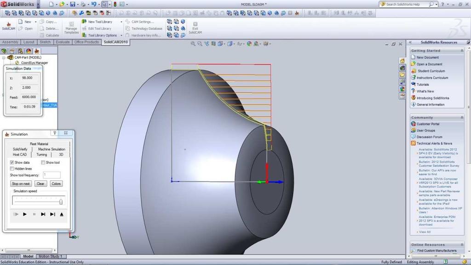Screen dimensions: 471x265
Task: Click the Clear button in Simulation
Action: 40,184
